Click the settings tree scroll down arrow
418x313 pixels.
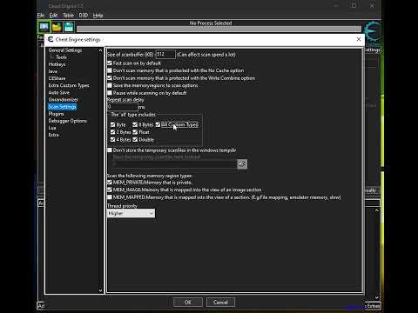tap(100, 290)
